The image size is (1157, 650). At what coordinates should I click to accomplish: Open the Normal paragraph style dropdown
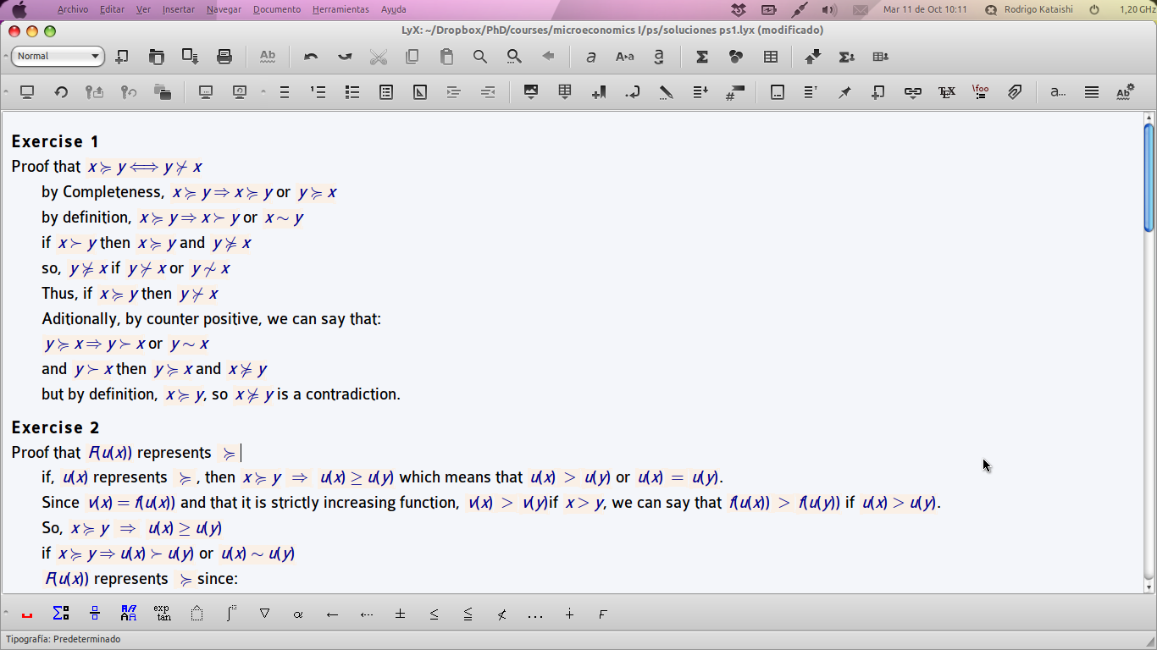coord(58,57)
